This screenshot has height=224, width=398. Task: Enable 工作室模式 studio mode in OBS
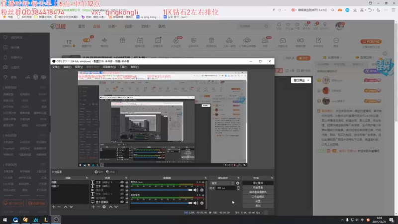point(258,197)
